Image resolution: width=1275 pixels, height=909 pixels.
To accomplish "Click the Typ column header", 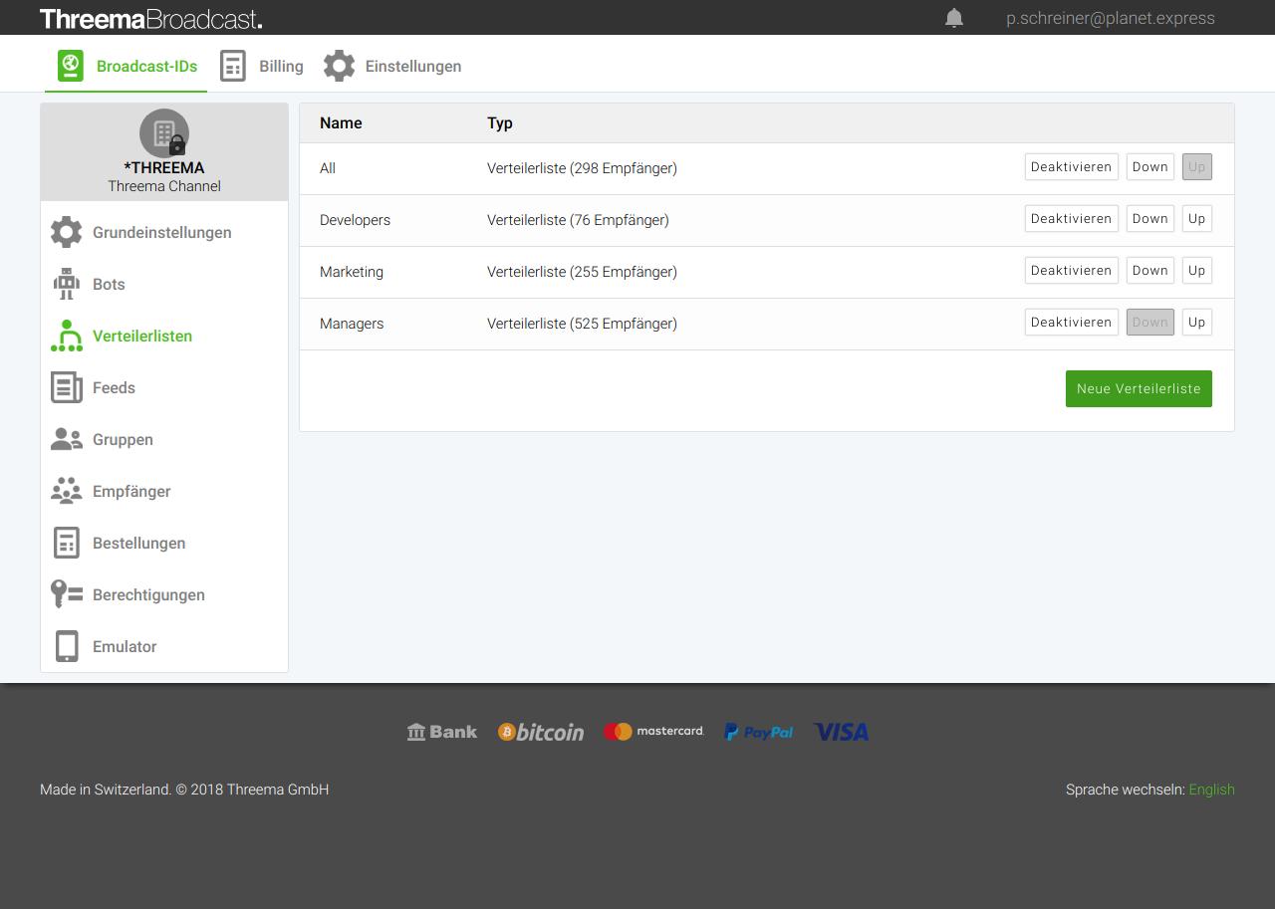I will [x=500, y=123].
